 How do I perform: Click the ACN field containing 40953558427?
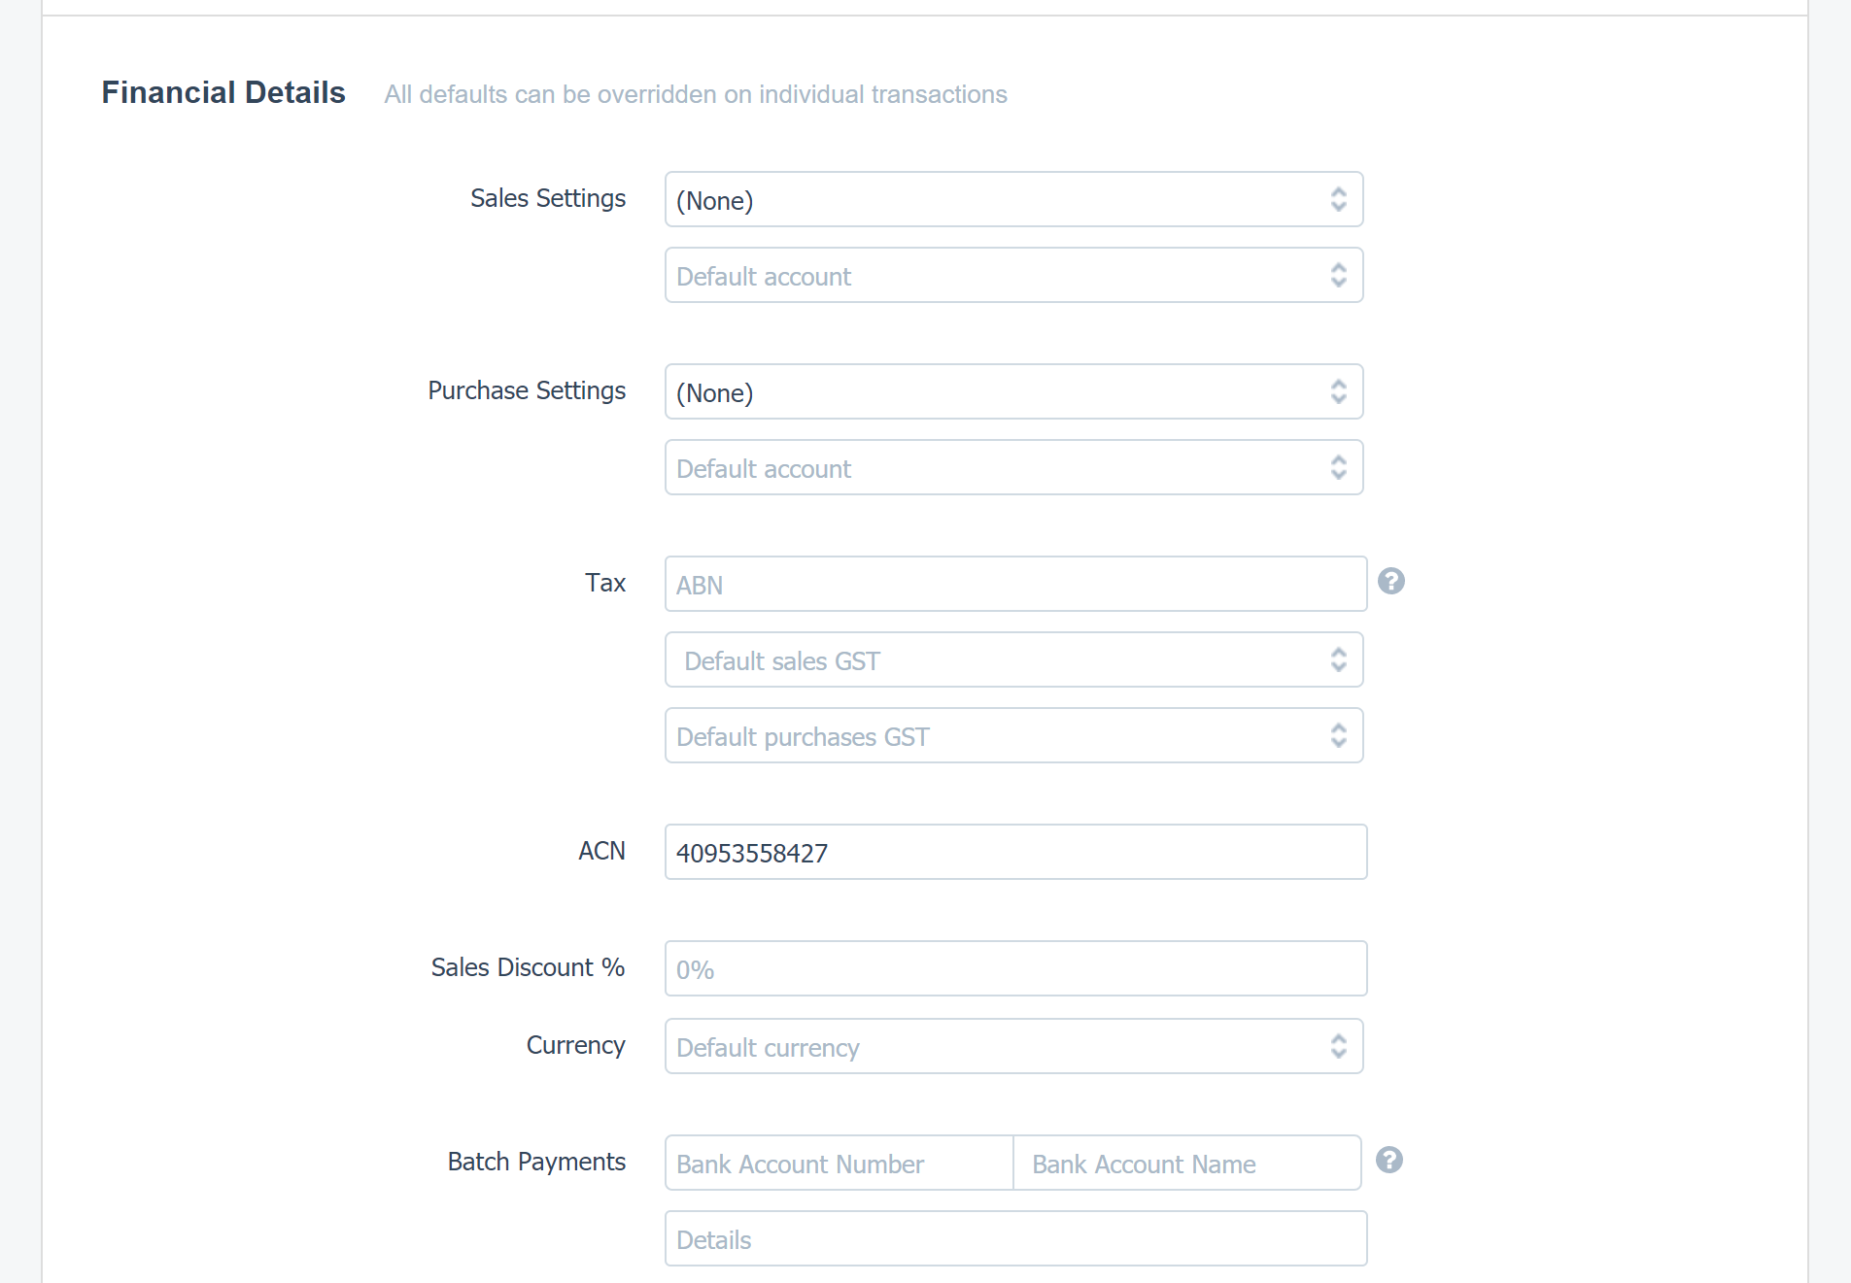coord(1015,852)
